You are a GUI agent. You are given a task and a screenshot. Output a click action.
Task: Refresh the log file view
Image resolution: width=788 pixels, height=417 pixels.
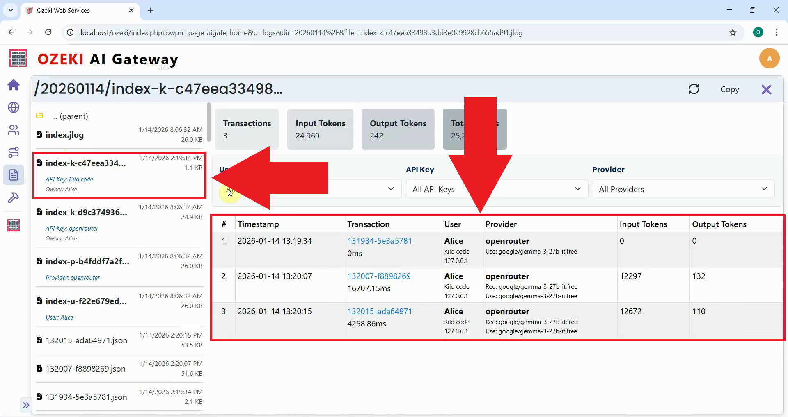coord(694,89)
